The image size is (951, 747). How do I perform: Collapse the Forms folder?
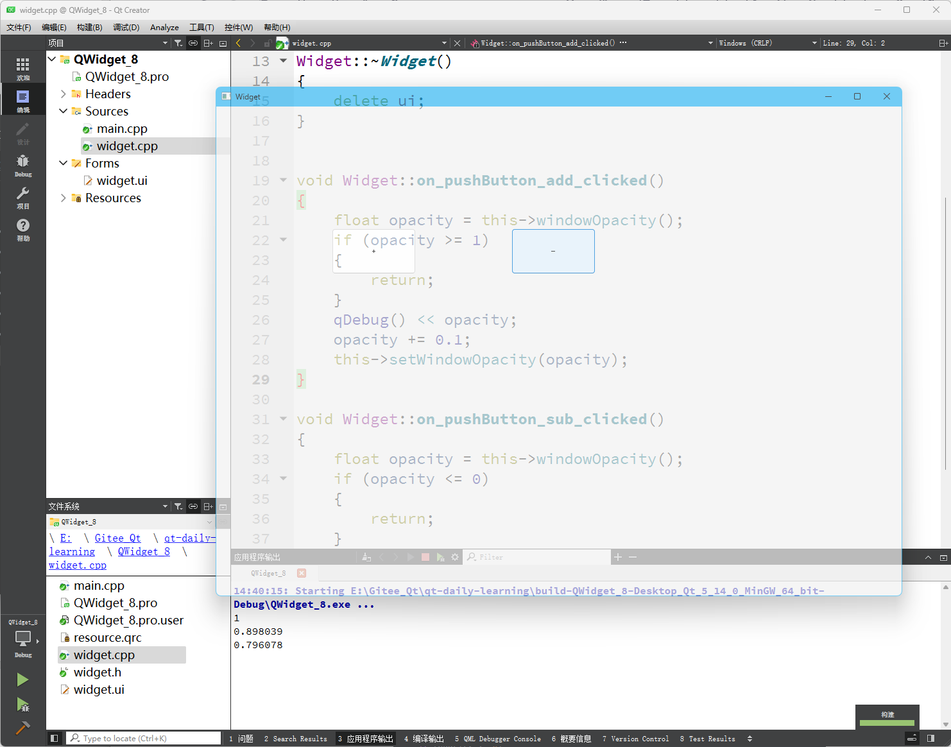coord(63,163)
